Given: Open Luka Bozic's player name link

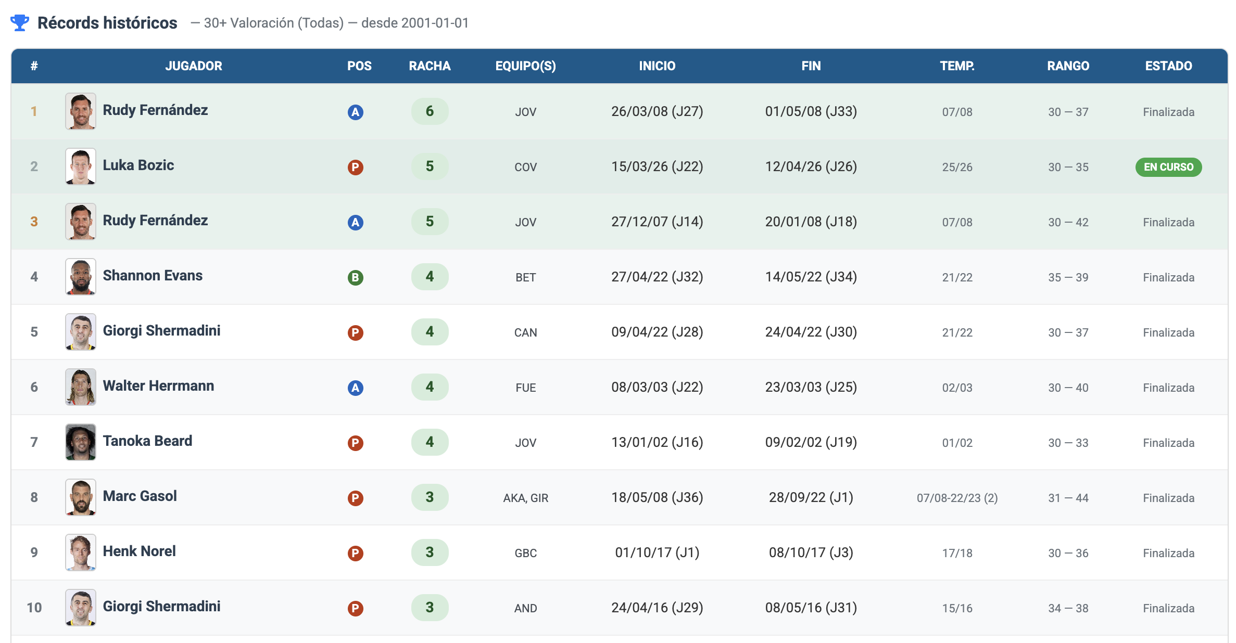Looking at the screenshot, I should (x=138, y=165).
